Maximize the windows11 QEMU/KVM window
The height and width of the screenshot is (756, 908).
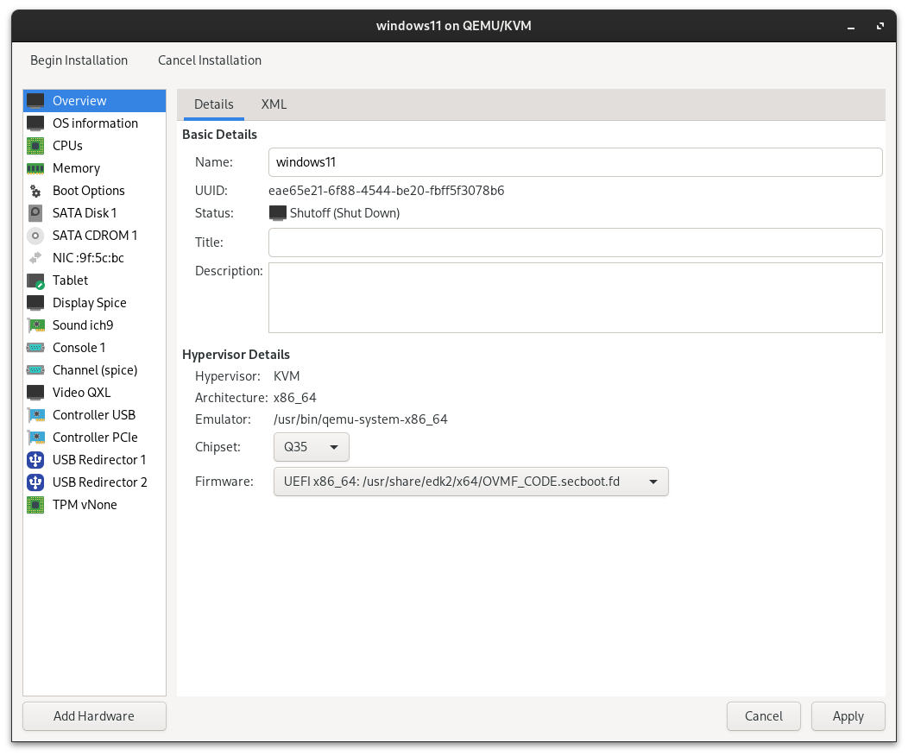pos(880,26)
